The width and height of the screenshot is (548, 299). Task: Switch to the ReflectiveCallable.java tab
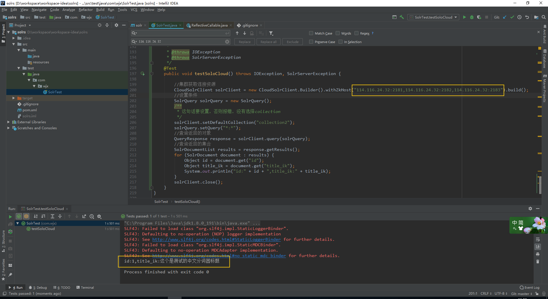[209, 25]
